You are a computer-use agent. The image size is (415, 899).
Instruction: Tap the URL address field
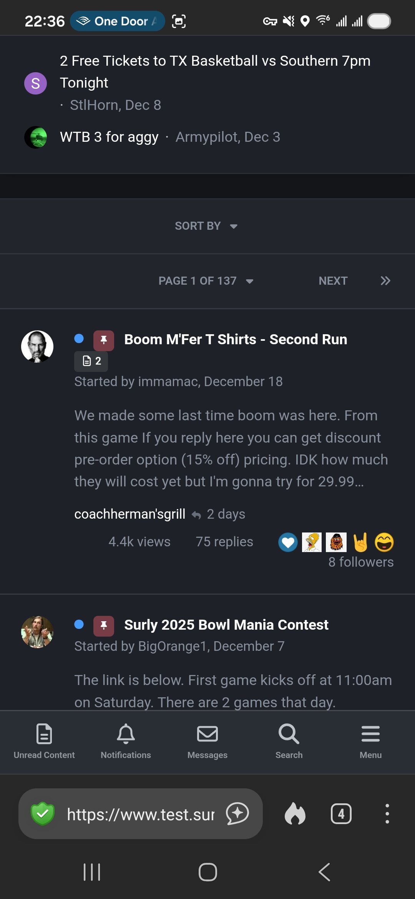(141, 814)
